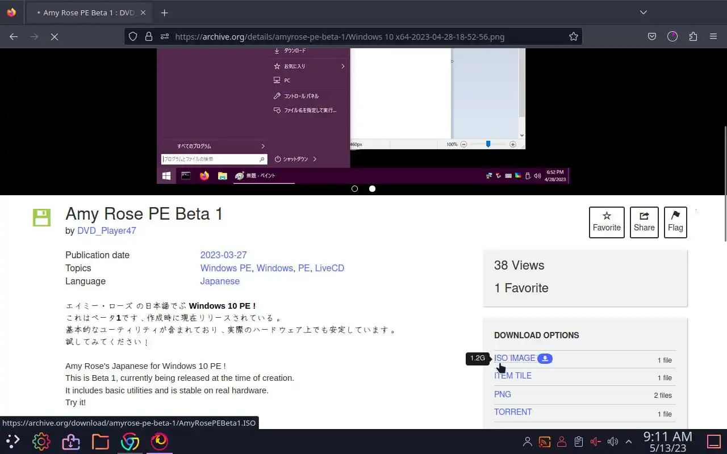Download the ISO IMAGE file
The height and width of the screenshot is (454, 727).
pyautogui.click(x=515, y=358)
